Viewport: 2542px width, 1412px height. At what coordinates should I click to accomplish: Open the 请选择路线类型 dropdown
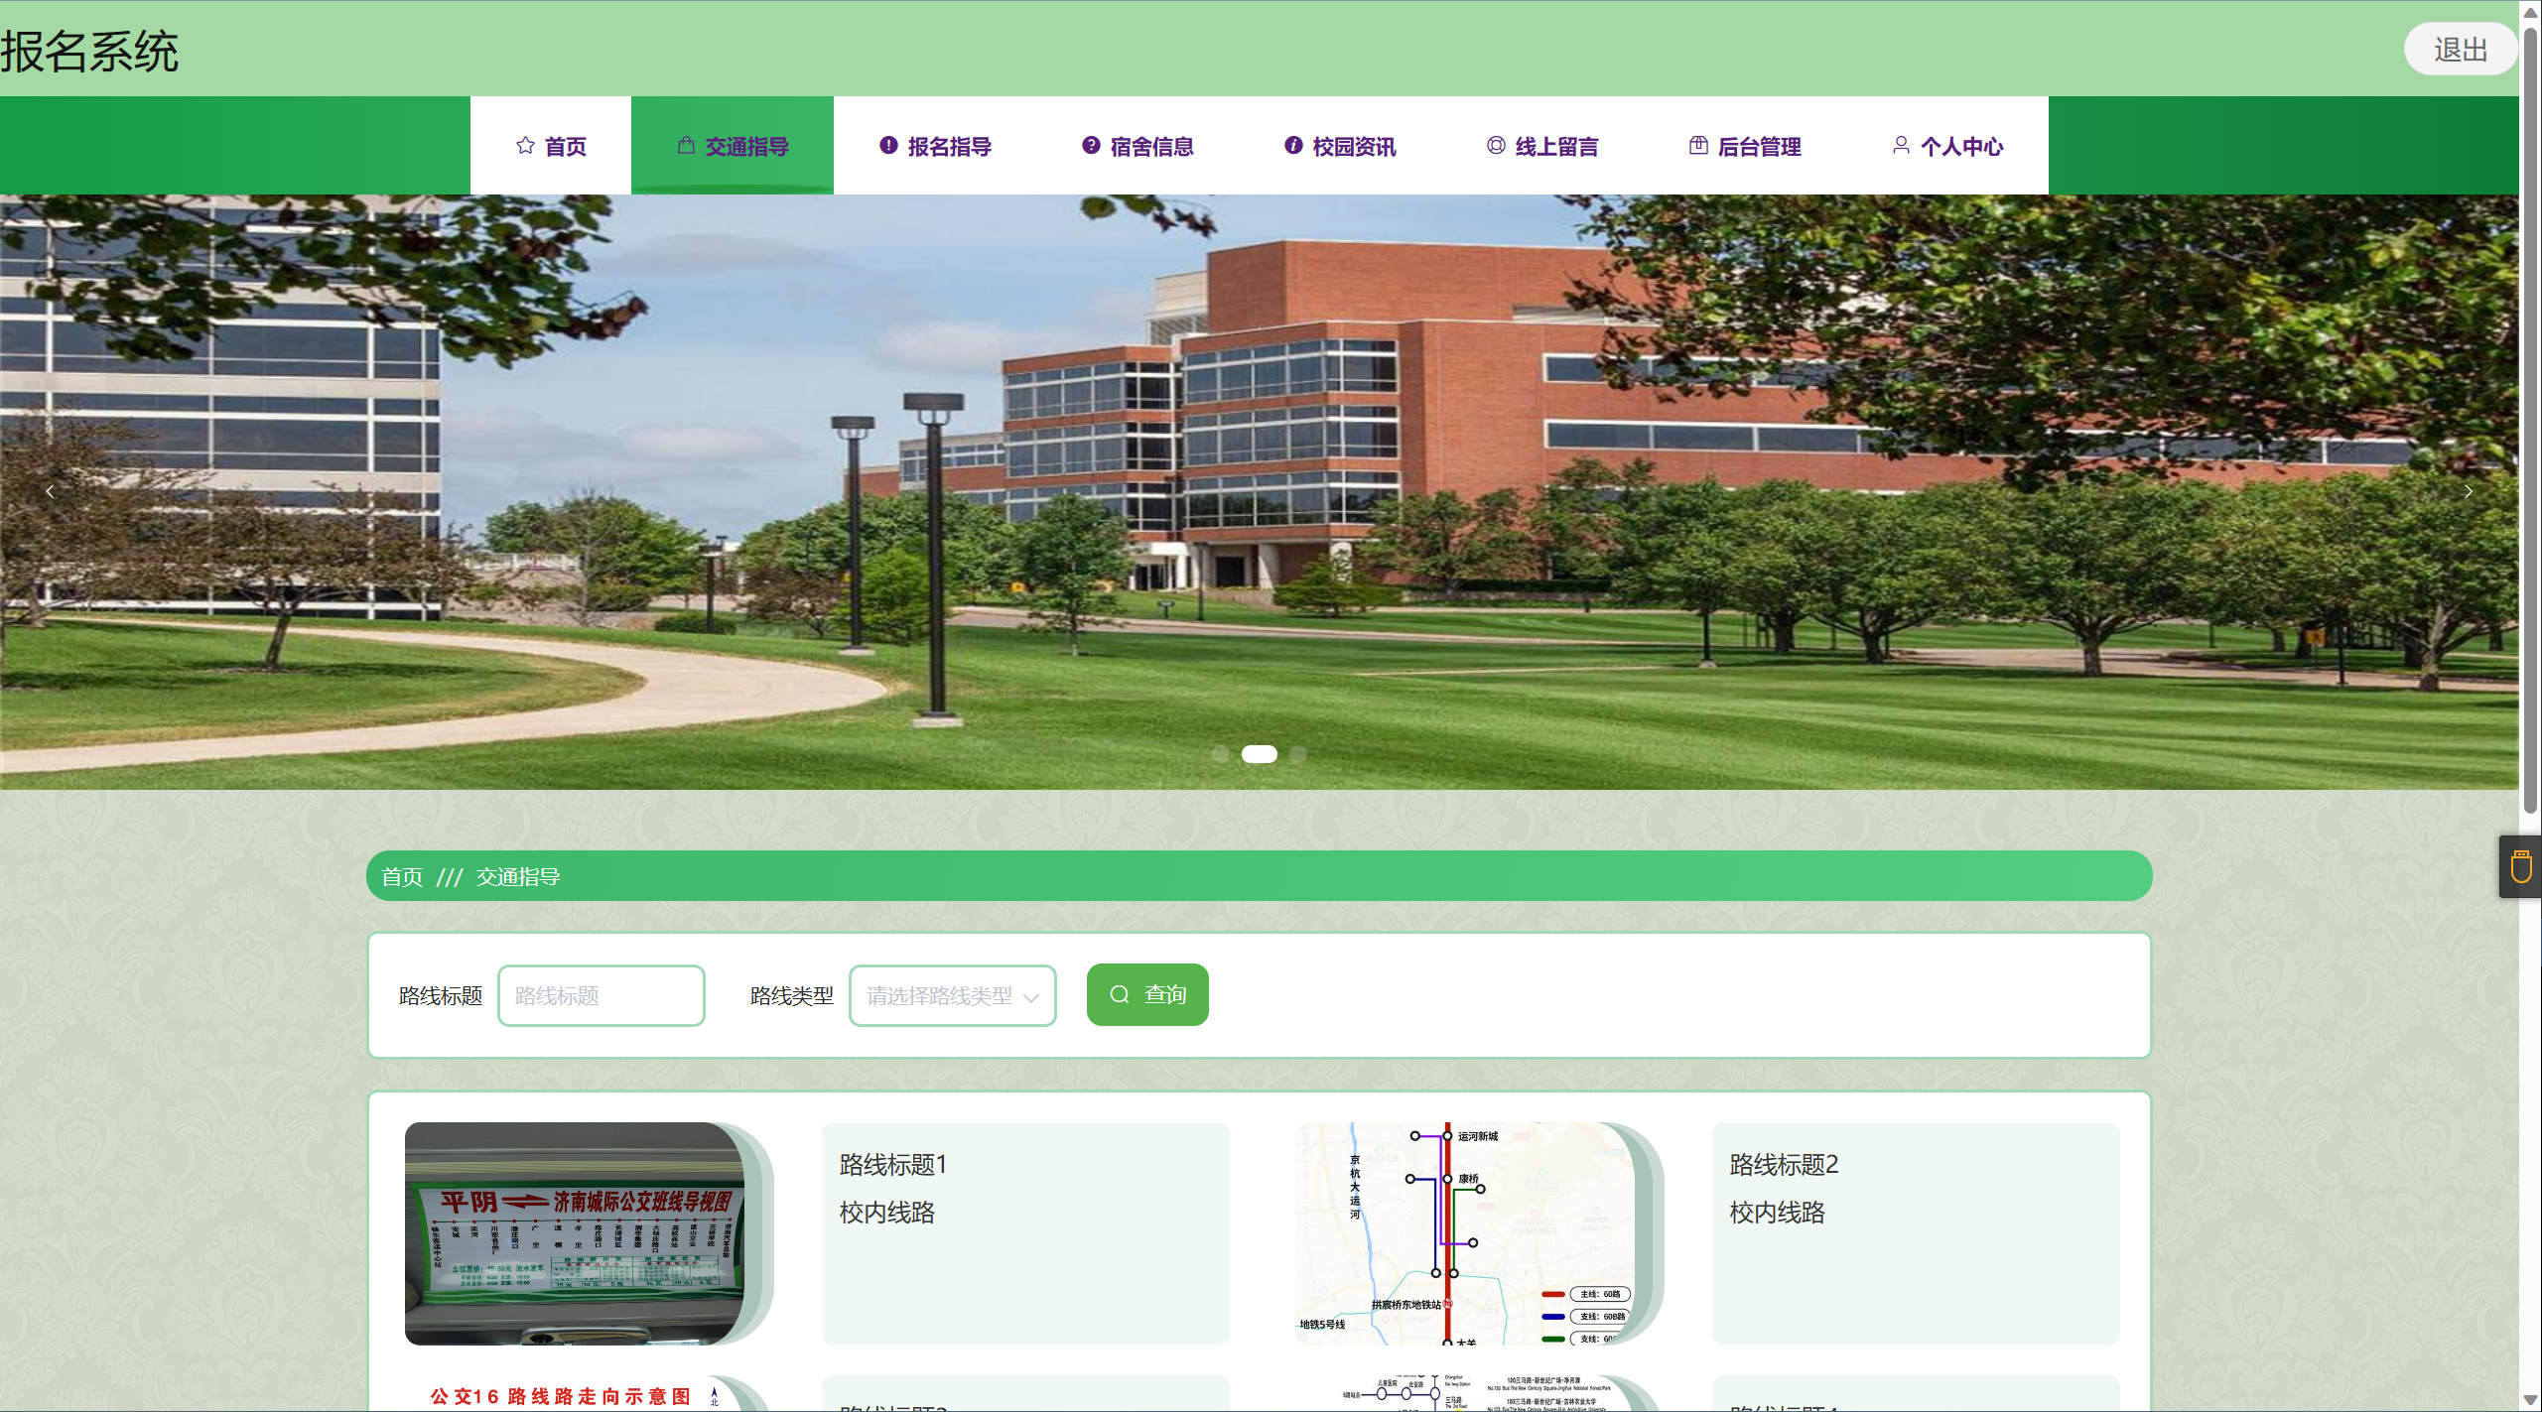pyautogui.click(x=953, y=995)
